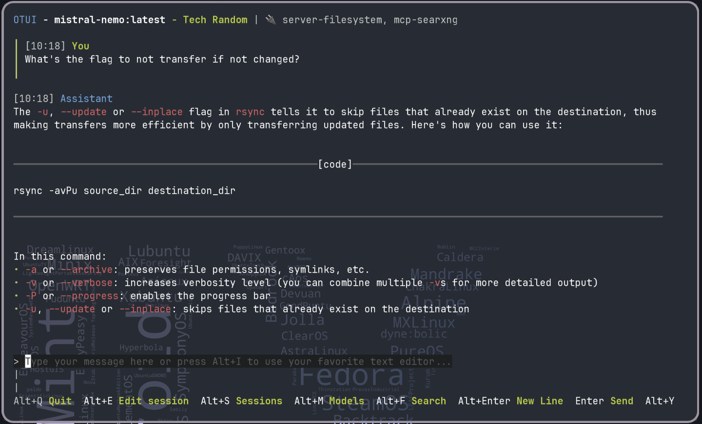Click the user's question message text
The height and width of the screenshot is (424, 702).
(162, 59)
